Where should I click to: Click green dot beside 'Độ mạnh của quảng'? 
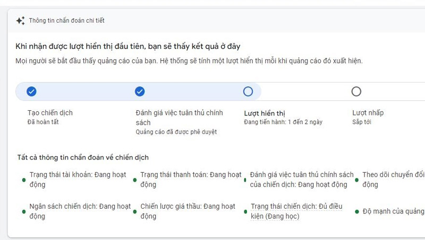click(x=357, y=211)
